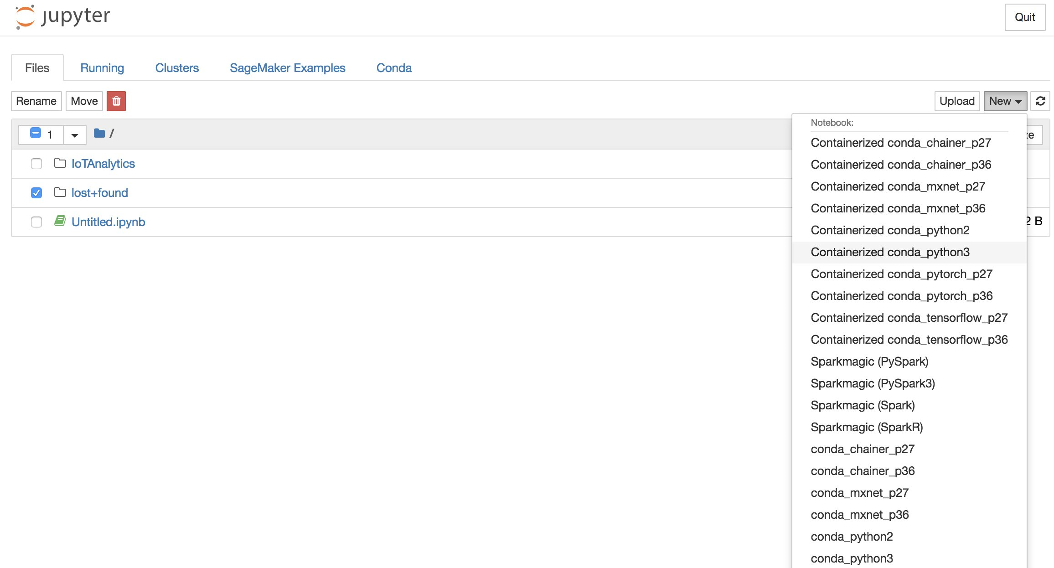Image resolution: width=1054 pixels, height=568 pixels.
Task: Toggle the checkbox for Untitled.ipynb file
Action: (x=36, y=222)
